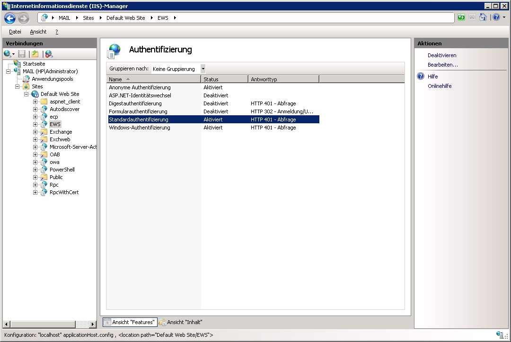Image resolution: width=511 pixels, height=342 pixels.
Task: Open the Ansicht menu
Action: (38, 32)
